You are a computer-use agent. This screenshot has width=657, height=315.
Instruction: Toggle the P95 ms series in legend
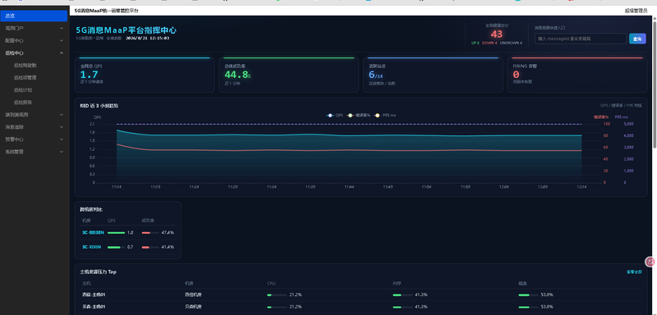(x=384, y=115)
